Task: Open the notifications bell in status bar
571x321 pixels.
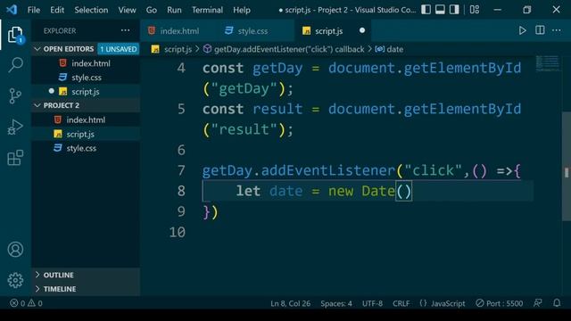Action: pyautogui.click(x=557, y=303)
